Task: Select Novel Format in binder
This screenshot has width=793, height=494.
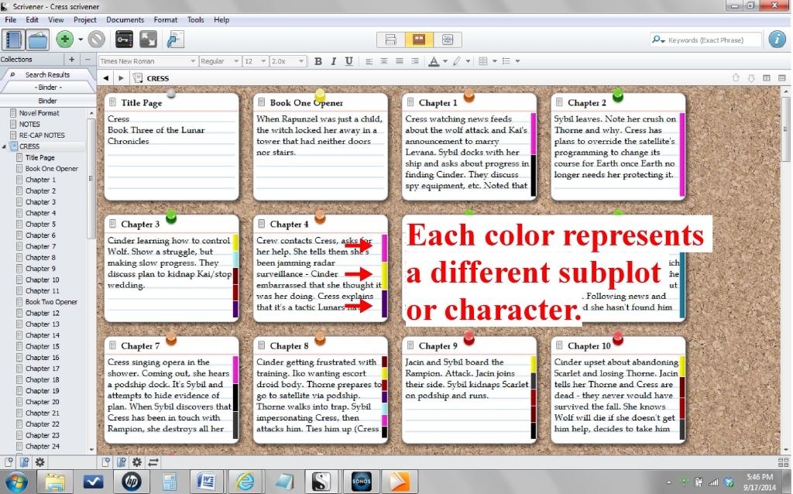Action: [x=39, y=113]
